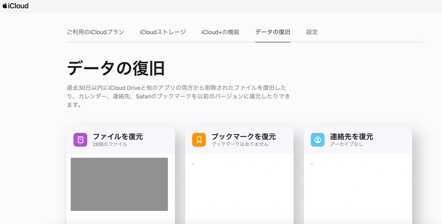Click the アーカイブなし text
This screenshot has height=224, width=442.
[346, 145]
